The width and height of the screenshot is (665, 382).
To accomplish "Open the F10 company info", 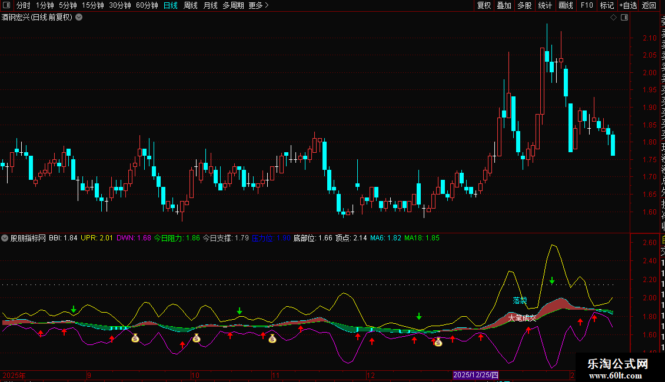I will coord(587,5).
